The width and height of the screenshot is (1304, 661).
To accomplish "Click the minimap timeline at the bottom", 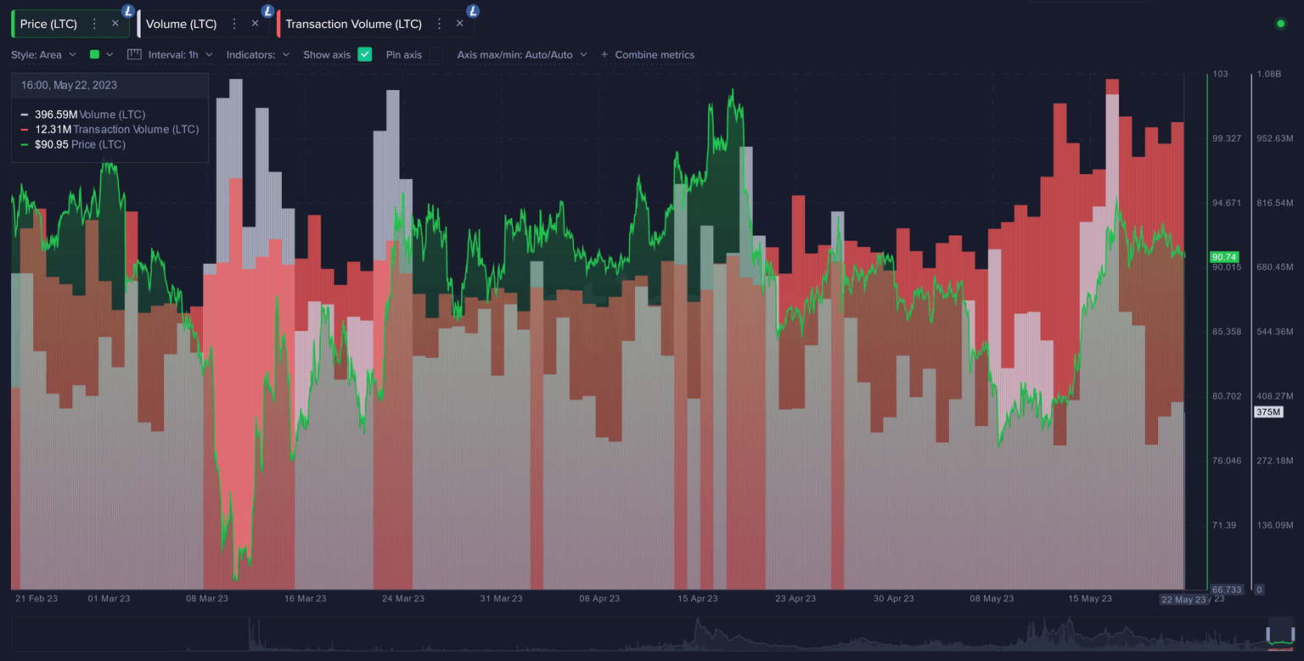I will 652,638.
